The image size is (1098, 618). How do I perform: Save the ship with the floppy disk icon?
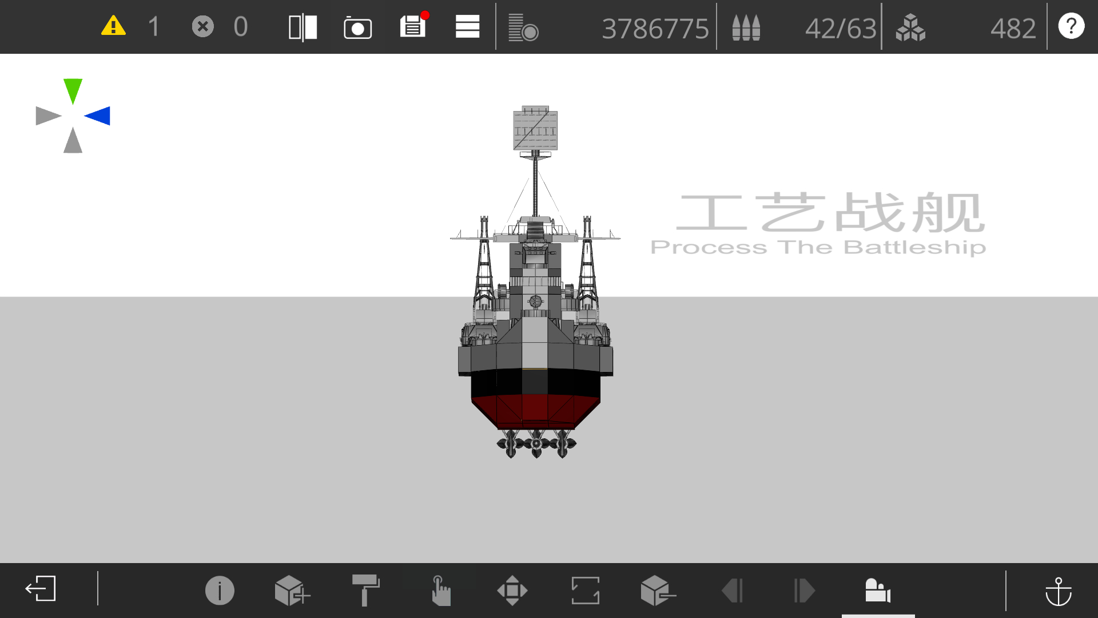pos(413,26)
